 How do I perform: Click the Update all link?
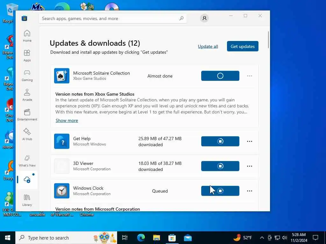tap(208, 46)
